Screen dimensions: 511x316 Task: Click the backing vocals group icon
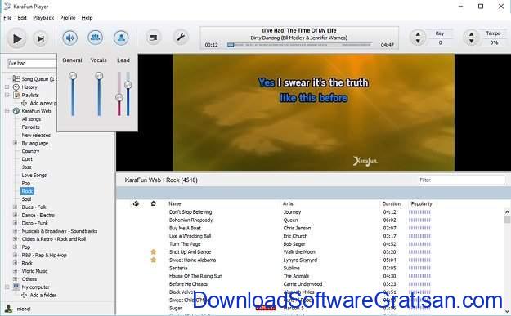tap(95, 38)
